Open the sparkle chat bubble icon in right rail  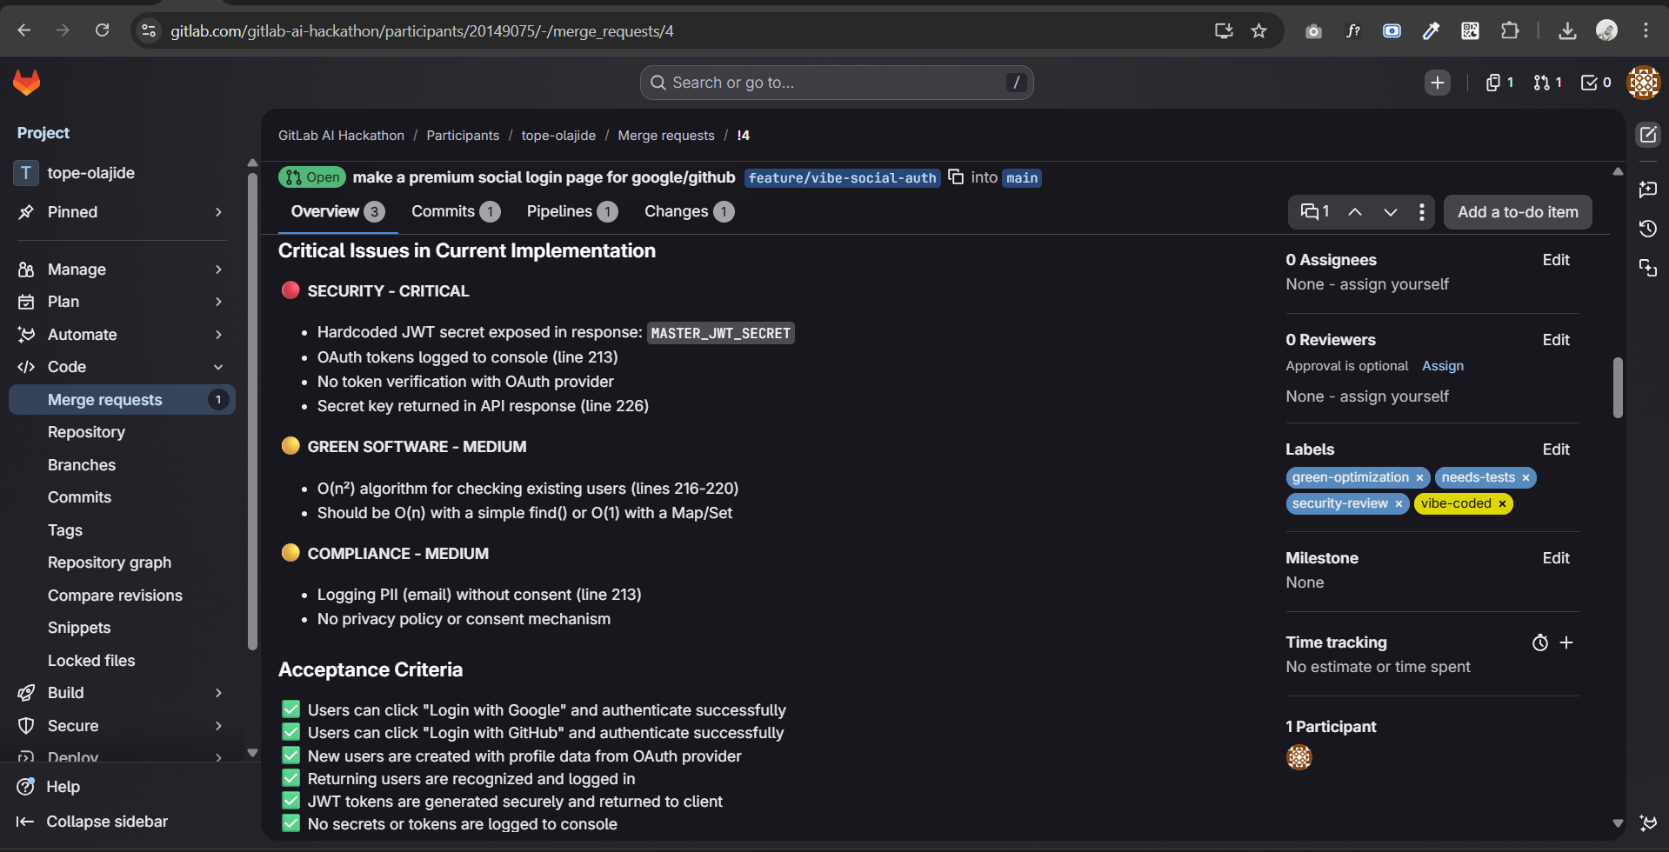click(1648, 189)
